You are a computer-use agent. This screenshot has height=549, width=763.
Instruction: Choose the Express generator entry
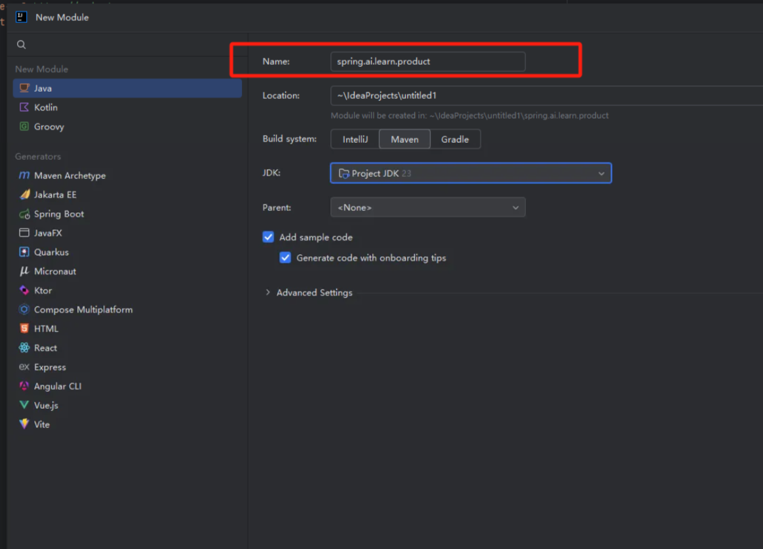point(127,367)
